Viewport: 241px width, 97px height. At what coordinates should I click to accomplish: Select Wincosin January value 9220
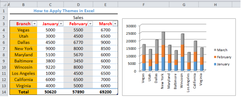tap(50, 67)
